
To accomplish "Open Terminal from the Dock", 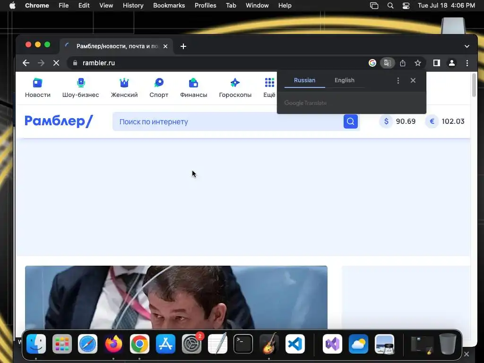I will (243, 344).
